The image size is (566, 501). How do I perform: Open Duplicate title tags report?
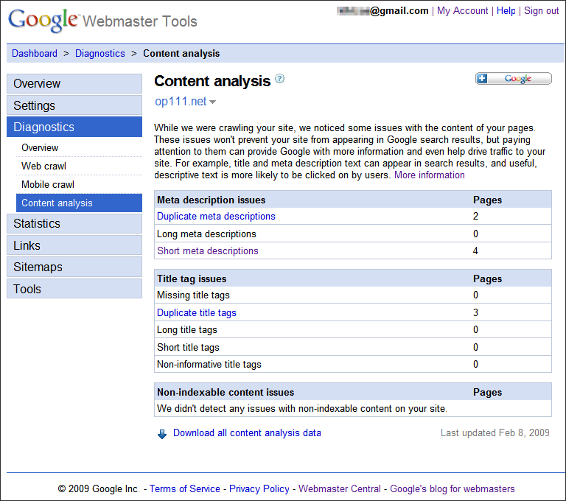point(196,312)
